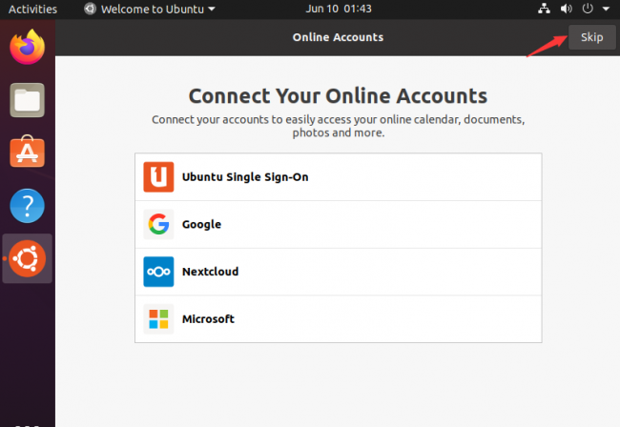Viewport: 620px width, 427px height.
Task: Open Firefox from the dock
Action: (28, 47)
